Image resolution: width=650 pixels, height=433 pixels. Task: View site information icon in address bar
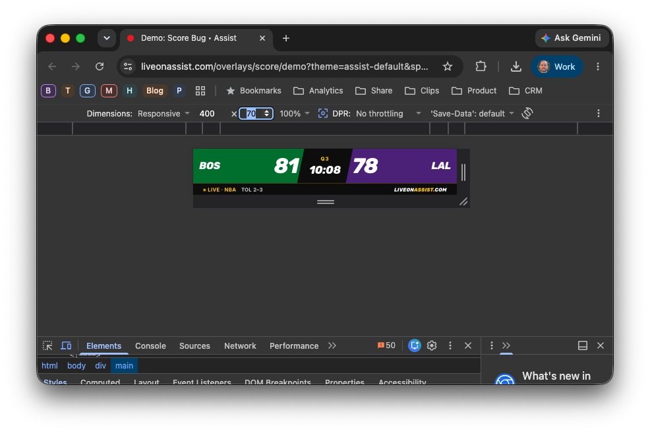128,66
